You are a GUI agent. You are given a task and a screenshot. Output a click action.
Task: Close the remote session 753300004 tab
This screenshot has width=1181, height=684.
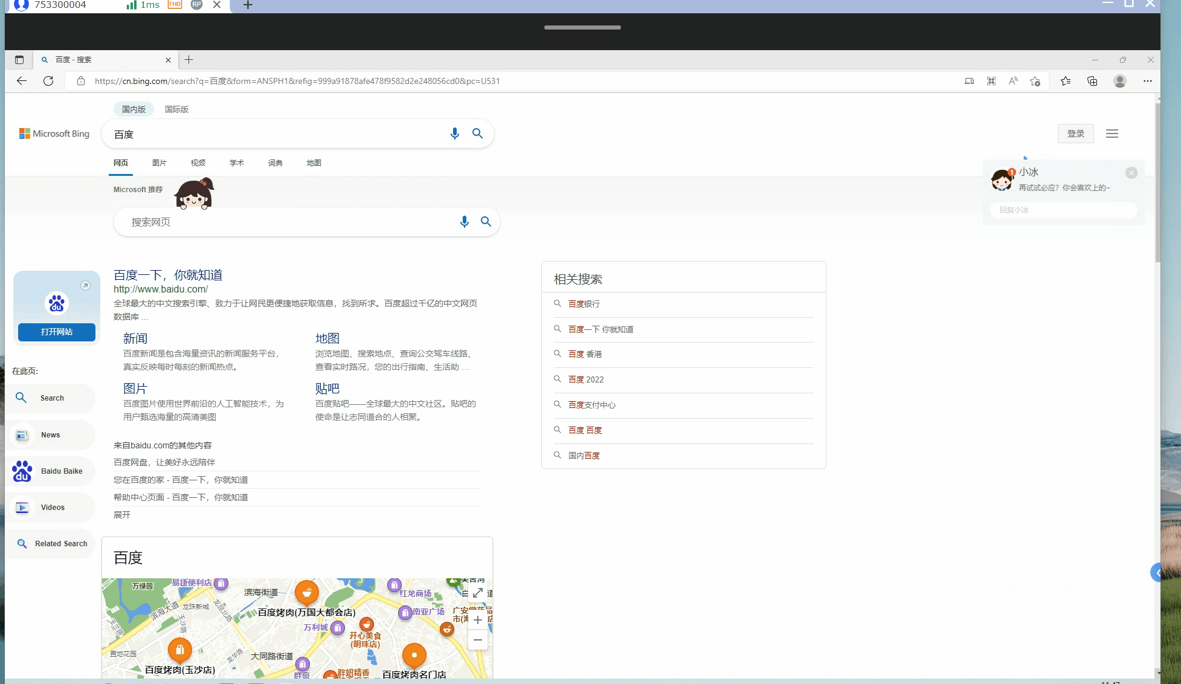coord(217,5)
